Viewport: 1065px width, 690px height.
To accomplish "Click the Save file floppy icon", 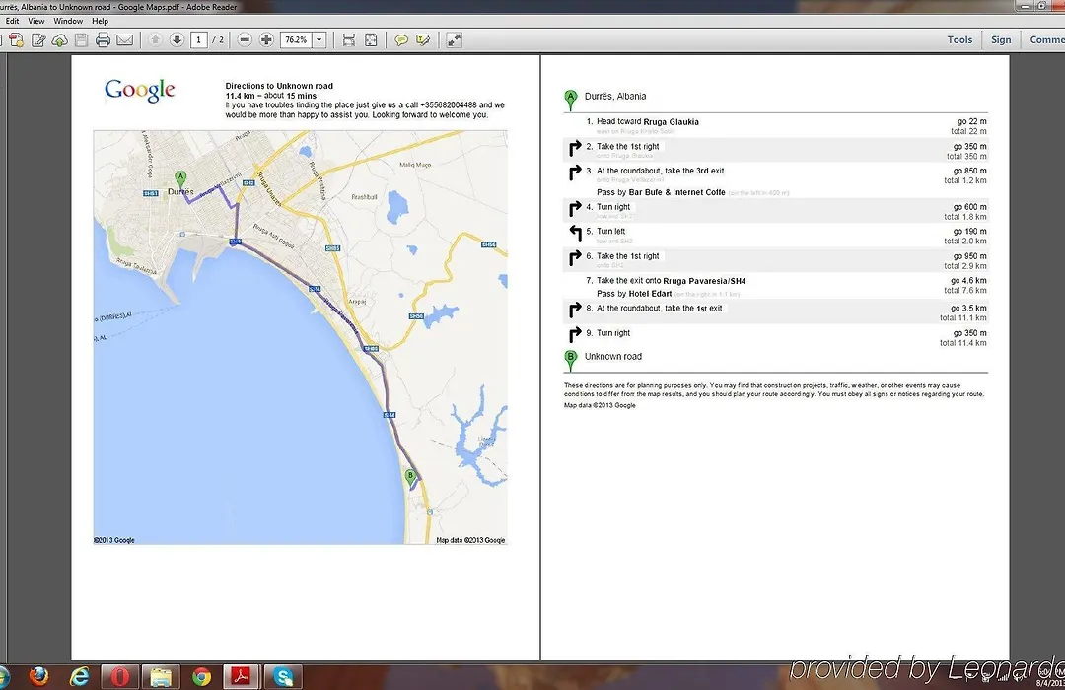I will tap(82, 40).
